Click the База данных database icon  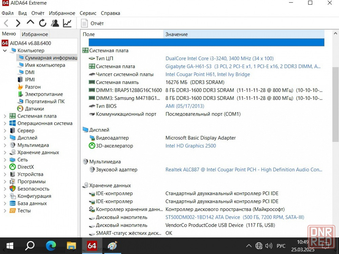coord(13,203)
